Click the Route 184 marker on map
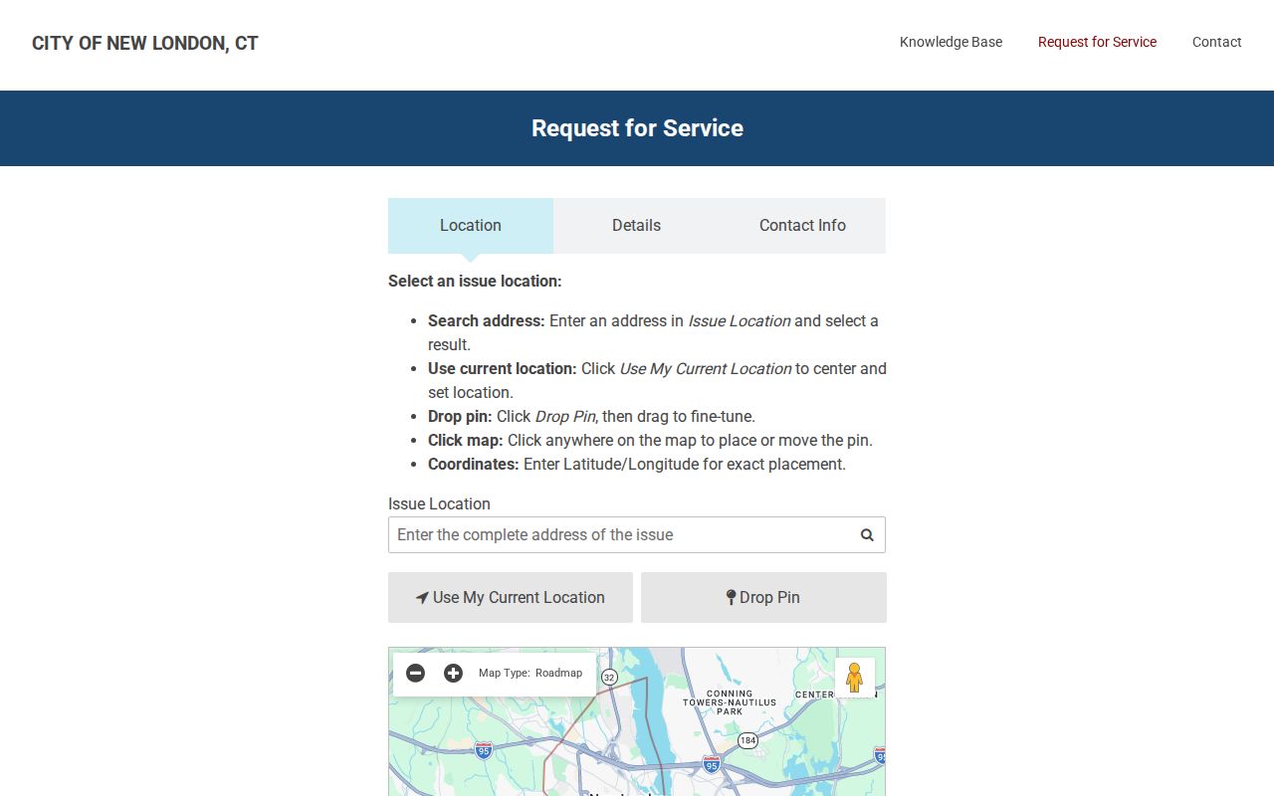The image size is (1274, 796). pyautogui.click(x=747, y=740)
